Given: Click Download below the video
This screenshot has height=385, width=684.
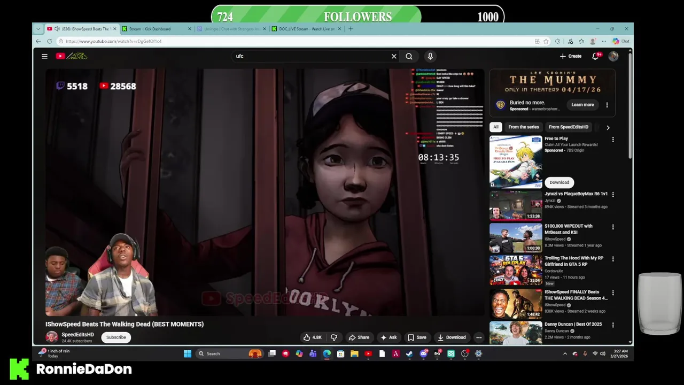Looking at the screenshot, I should pos(452,337).
